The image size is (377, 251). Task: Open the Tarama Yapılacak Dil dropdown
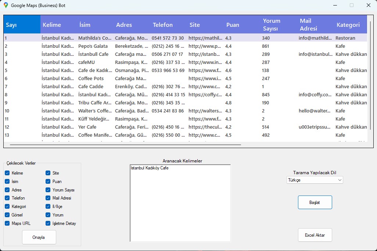[x=315, y=180]
